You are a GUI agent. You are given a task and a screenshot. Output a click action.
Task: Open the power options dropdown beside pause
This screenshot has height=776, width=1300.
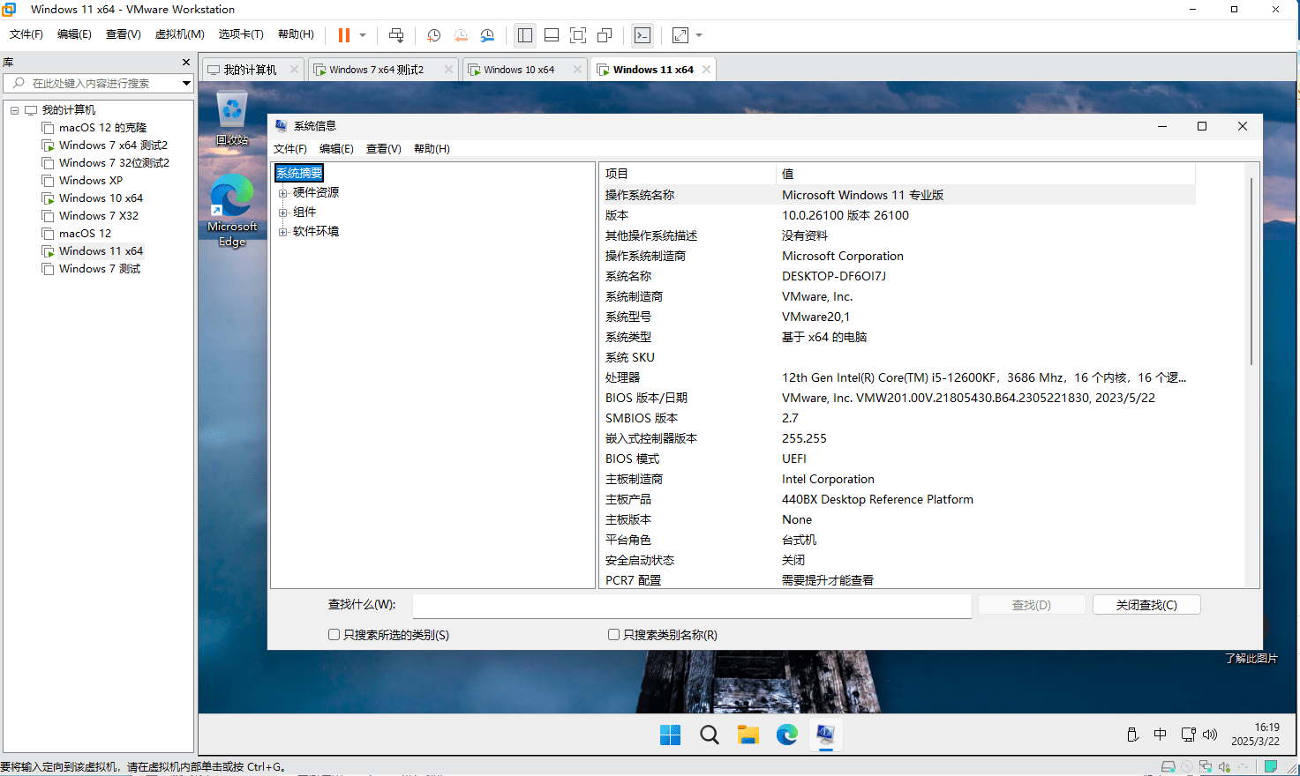pos(362,35)
